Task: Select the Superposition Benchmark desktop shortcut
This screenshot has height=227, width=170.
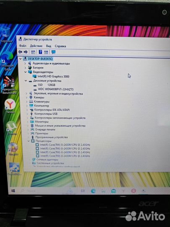Action: click(x=9, y=84)
